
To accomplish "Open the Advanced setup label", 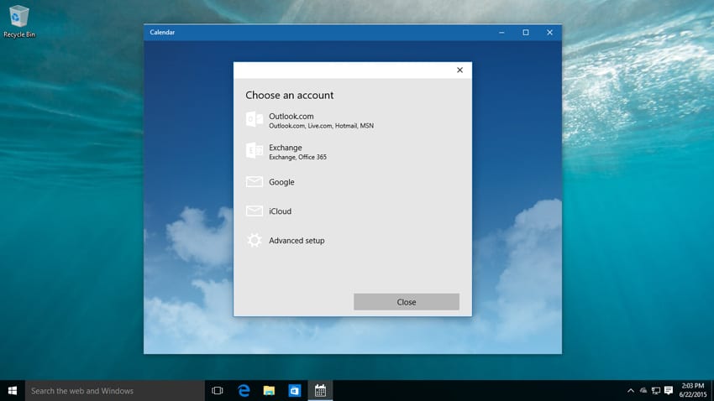I will tap(297, 241).
